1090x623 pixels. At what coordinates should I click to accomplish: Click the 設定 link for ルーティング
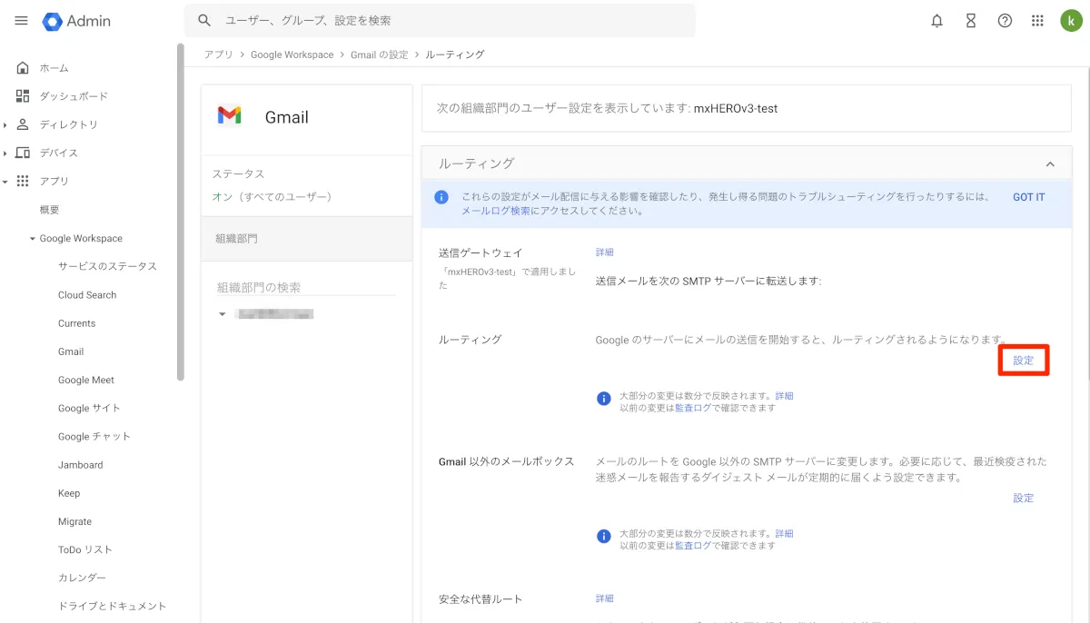click(x=1024, y=361)
